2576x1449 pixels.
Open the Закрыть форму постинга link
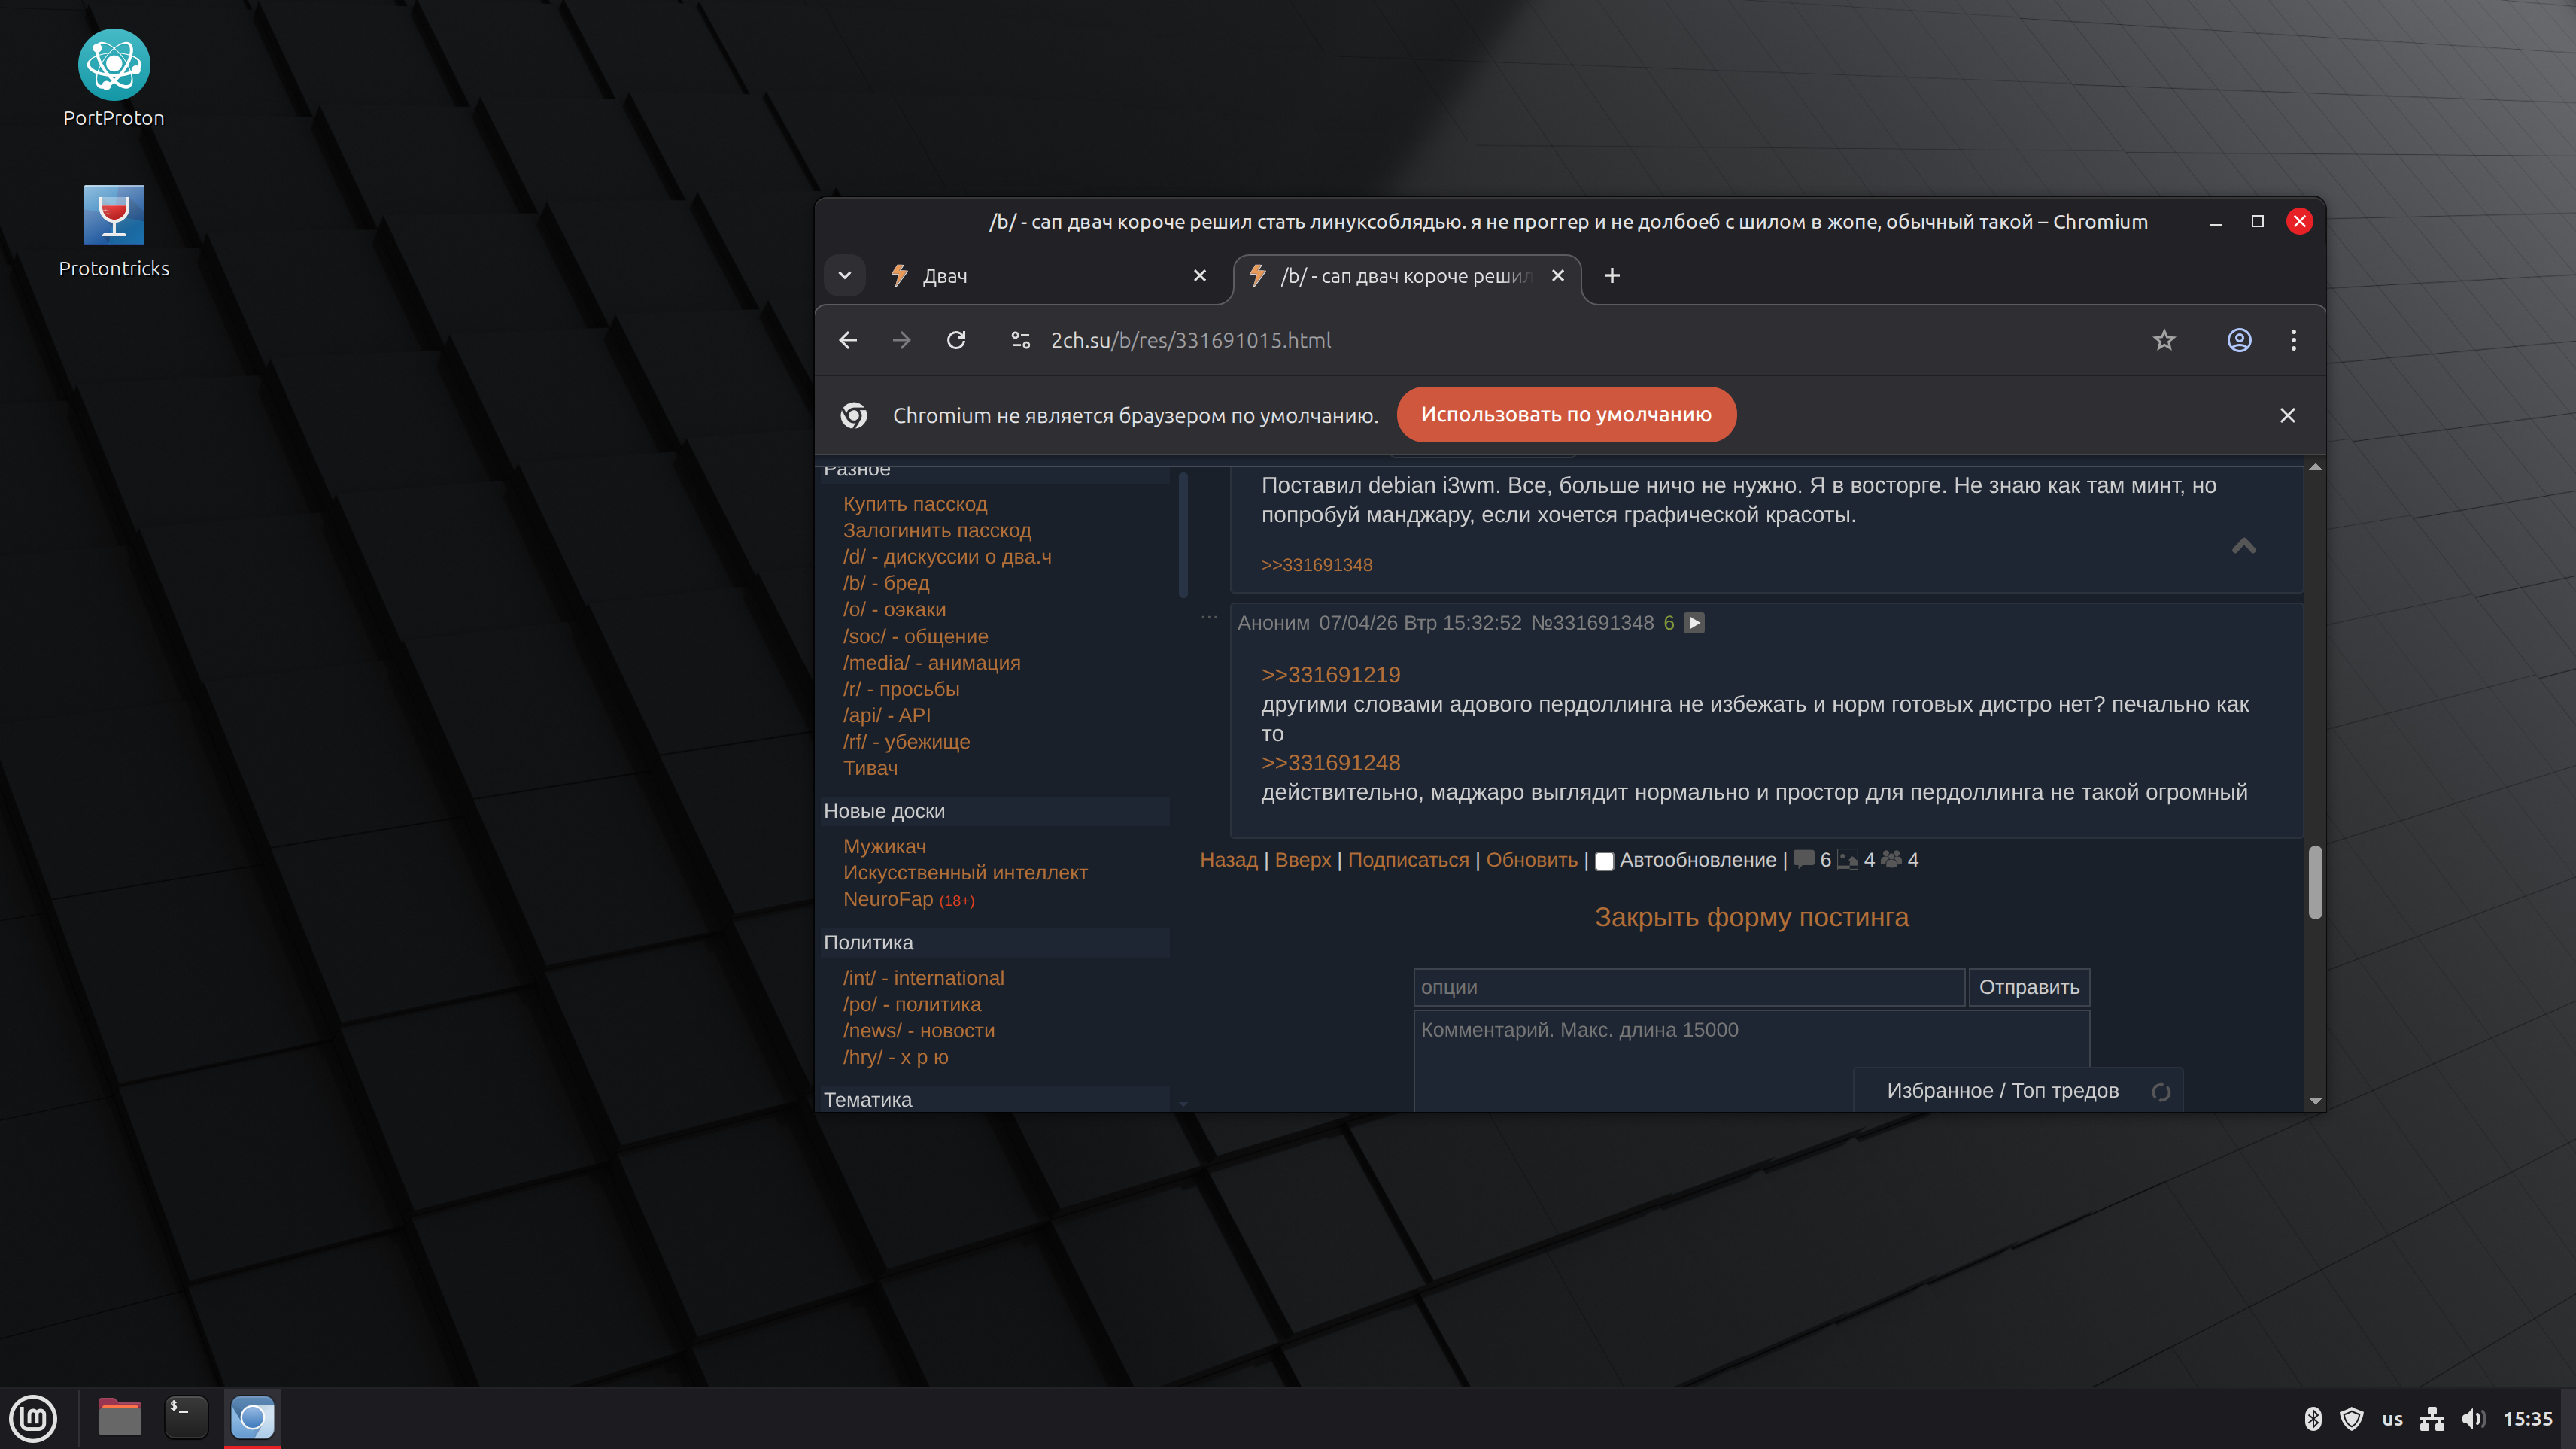tap(1751, 917)
